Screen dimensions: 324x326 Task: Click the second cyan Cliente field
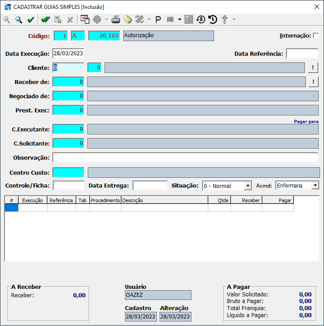tap(94, 68)
